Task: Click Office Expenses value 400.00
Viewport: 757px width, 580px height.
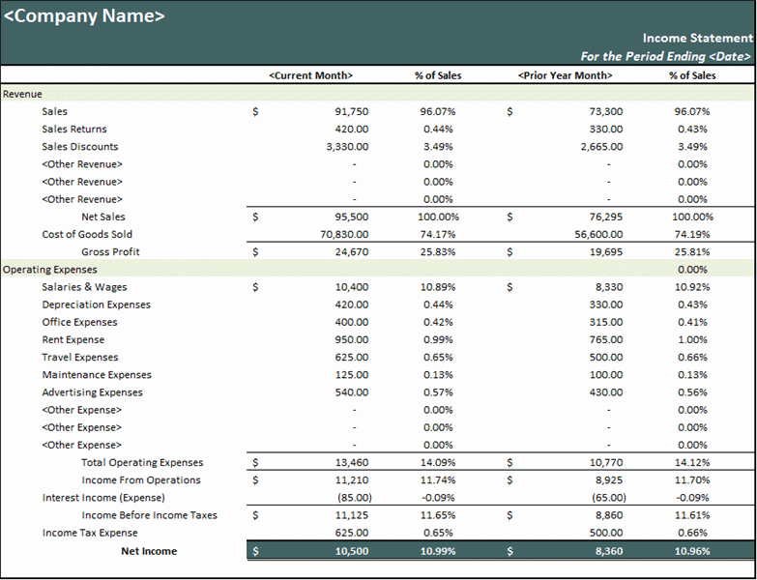Action: coord(352,322)
